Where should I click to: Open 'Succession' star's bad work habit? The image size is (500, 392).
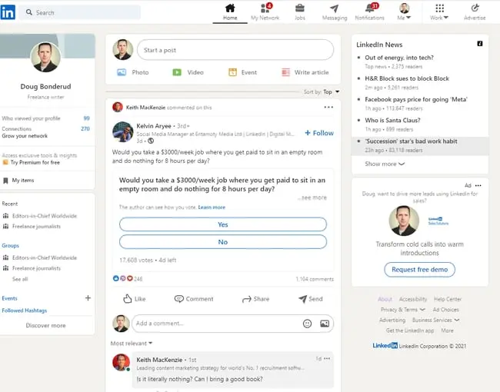(x=411, y=141)
